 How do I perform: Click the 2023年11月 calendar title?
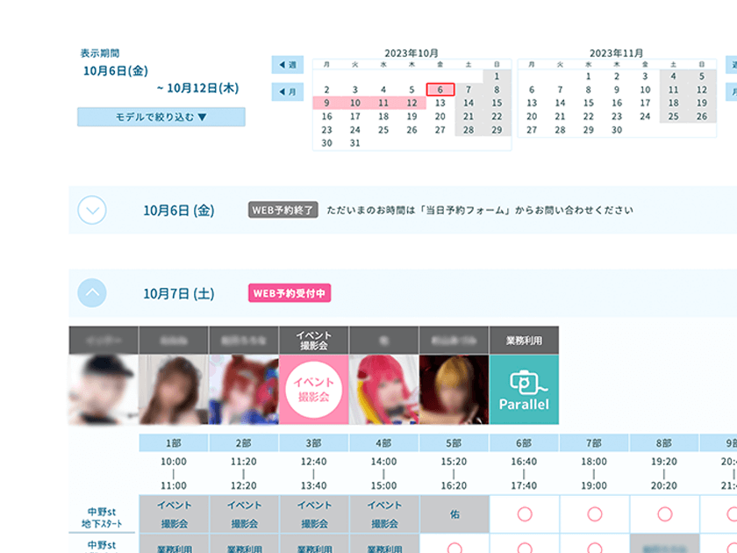pos(616,54)
